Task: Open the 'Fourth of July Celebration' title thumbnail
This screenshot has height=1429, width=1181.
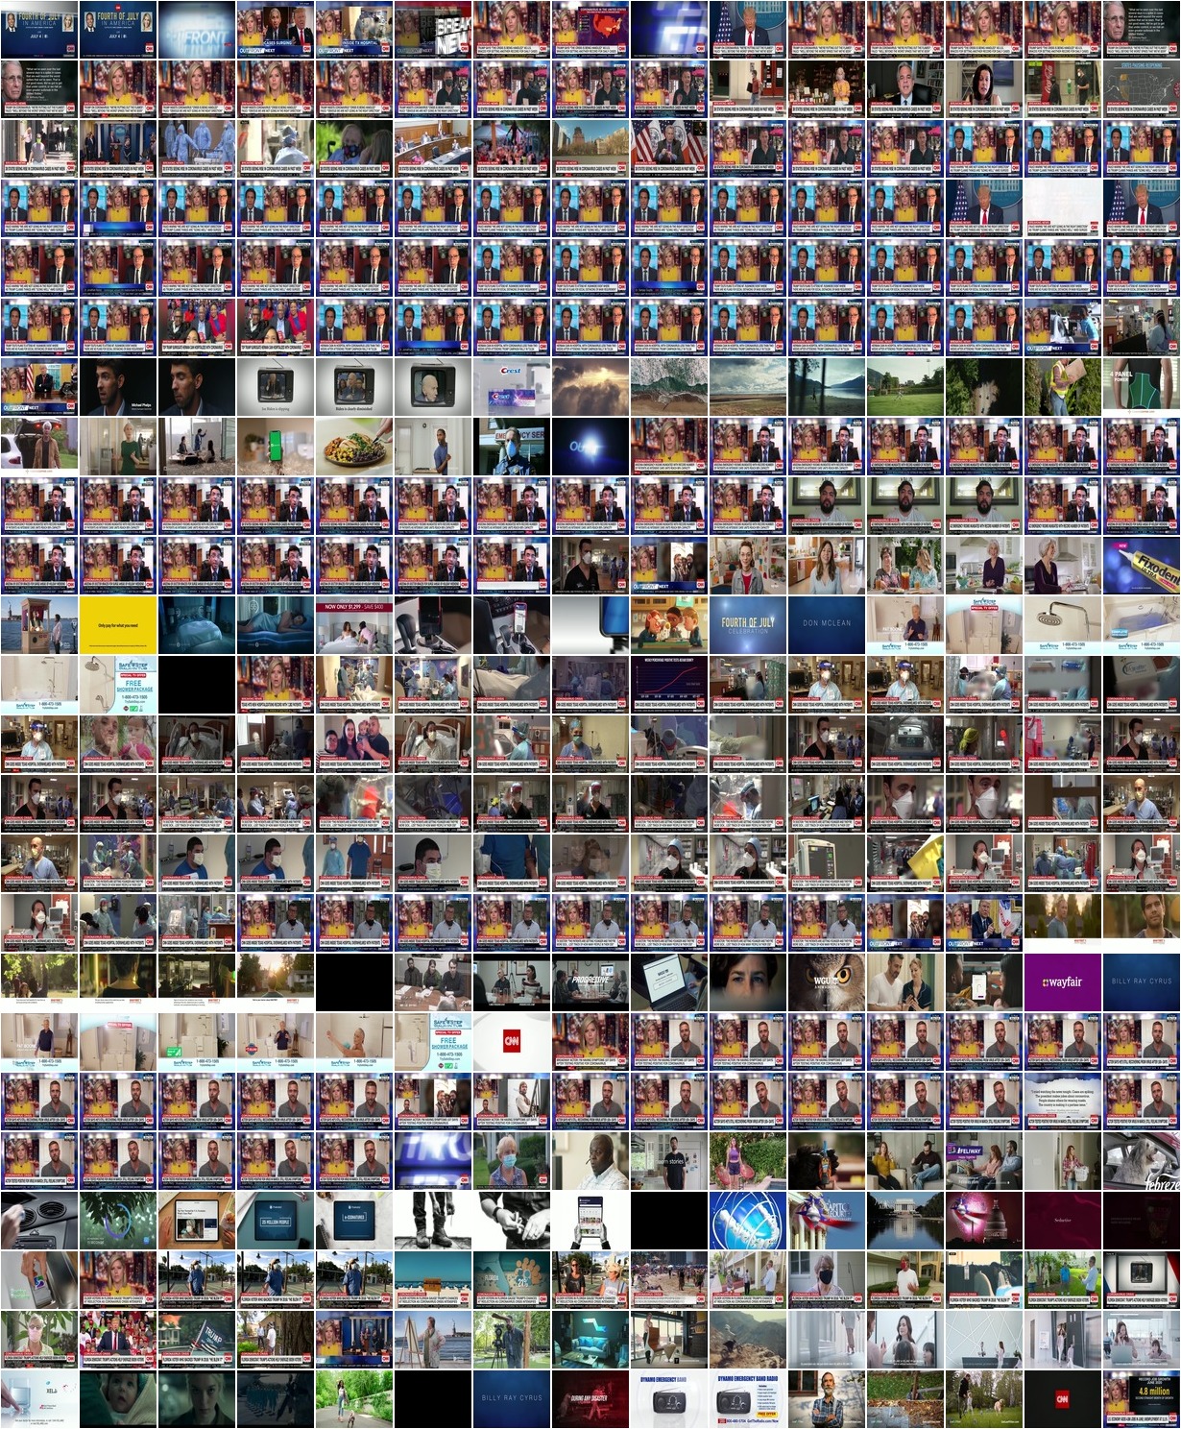Action: pyautogui.click(x=748, y=624)
